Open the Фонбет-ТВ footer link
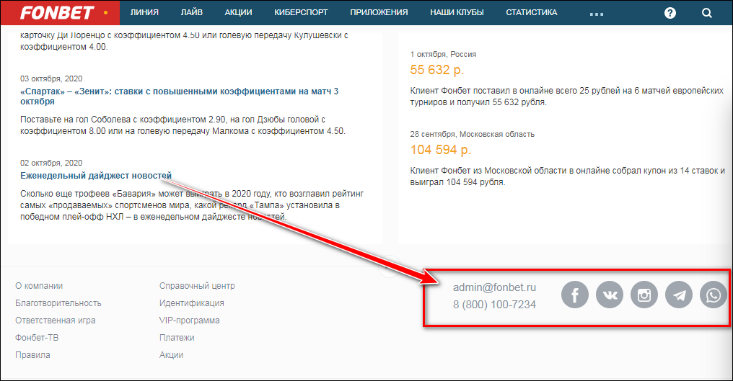 click(37, 338)
